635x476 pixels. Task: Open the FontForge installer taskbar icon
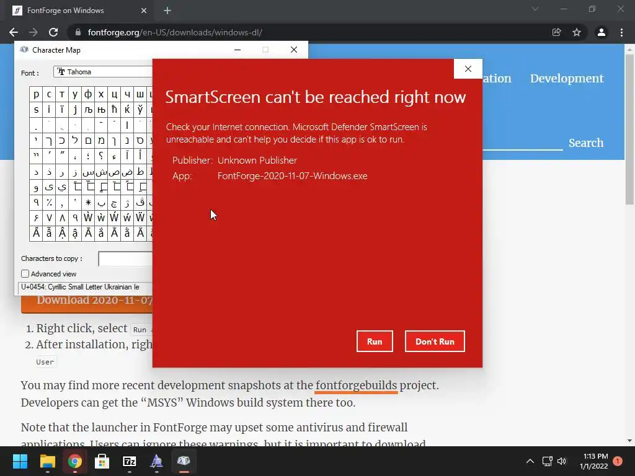(x=157, y=461)
